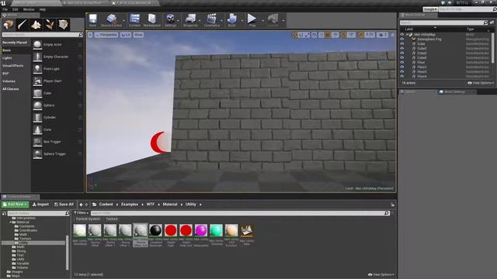The height and width of the screenshot is (279, 497).
Task: Select Sphere in placement list
Action: pos(57,105)
